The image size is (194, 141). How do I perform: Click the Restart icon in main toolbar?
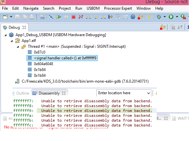[x=140, y=17]
